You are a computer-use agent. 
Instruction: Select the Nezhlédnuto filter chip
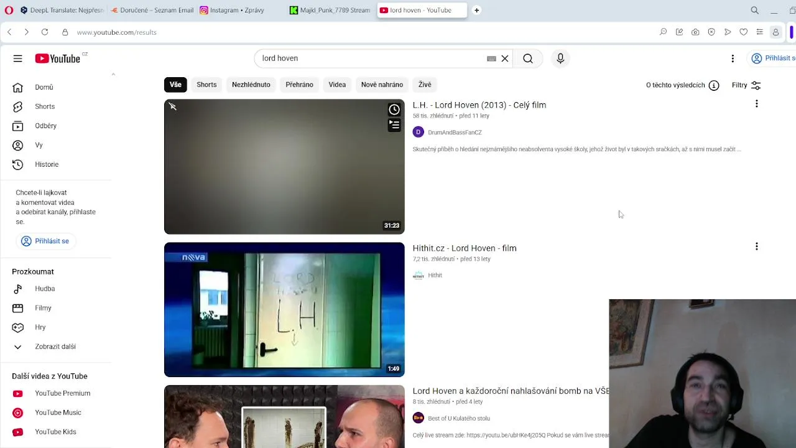(x=251, y=85)
